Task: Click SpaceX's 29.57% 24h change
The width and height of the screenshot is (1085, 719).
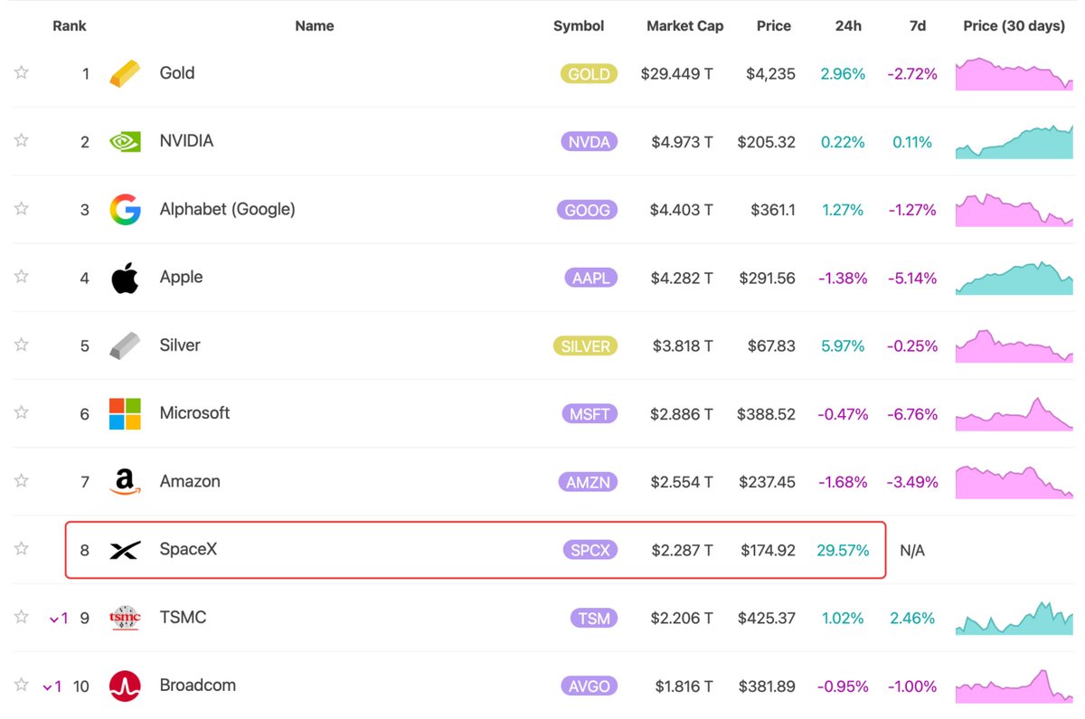Action: click(843, 550)
